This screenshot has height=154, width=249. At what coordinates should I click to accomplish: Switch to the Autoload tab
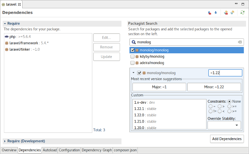click(x=50, y=150)
